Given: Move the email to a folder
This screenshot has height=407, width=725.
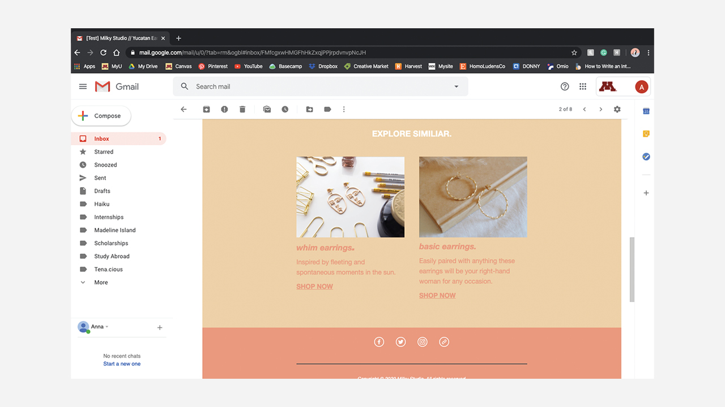Looking at the screenshot, I should pos(309,109).
